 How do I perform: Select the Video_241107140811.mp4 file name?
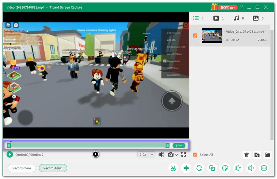point(245,32)
